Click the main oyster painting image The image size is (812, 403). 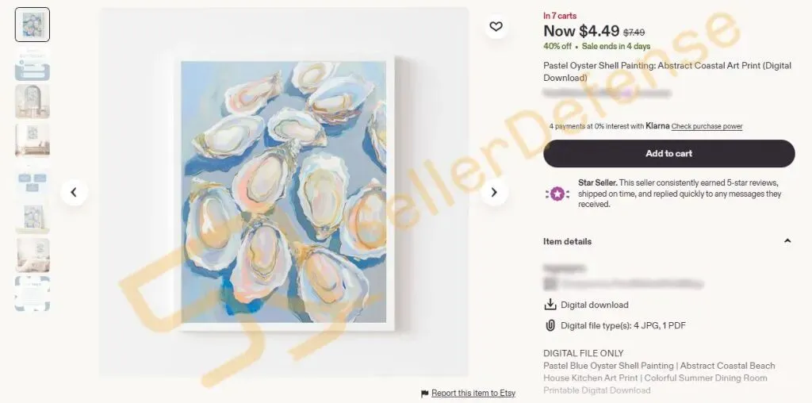pyautogui.click(x=284, y=192)
